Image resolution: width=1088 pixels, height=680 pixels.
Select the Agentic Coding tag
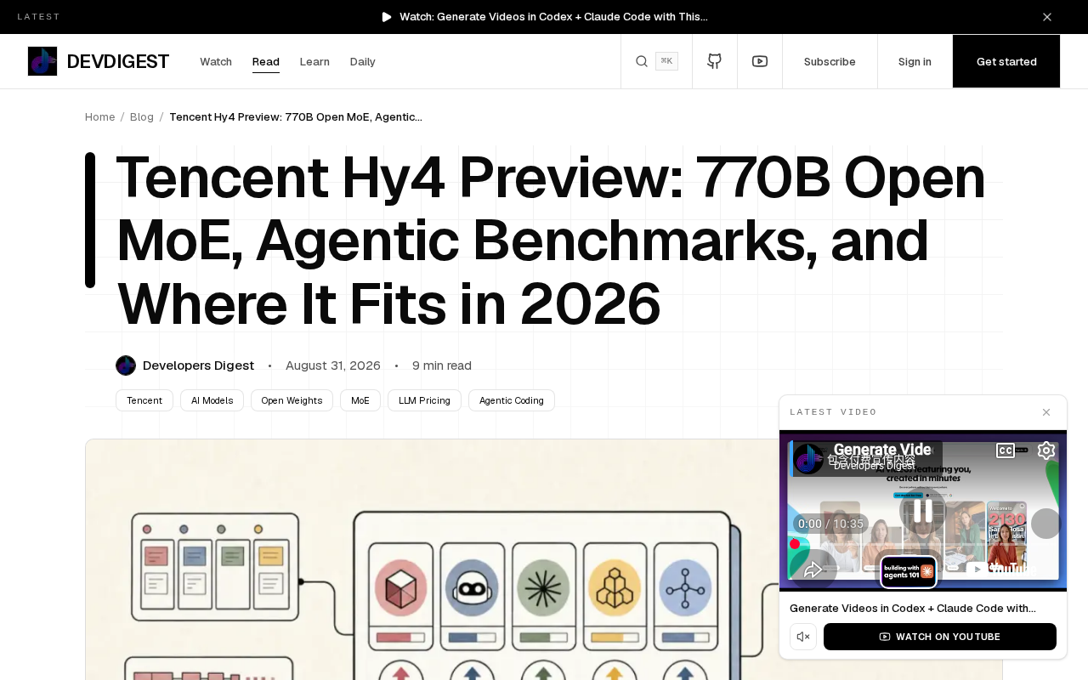pos(512,400)
